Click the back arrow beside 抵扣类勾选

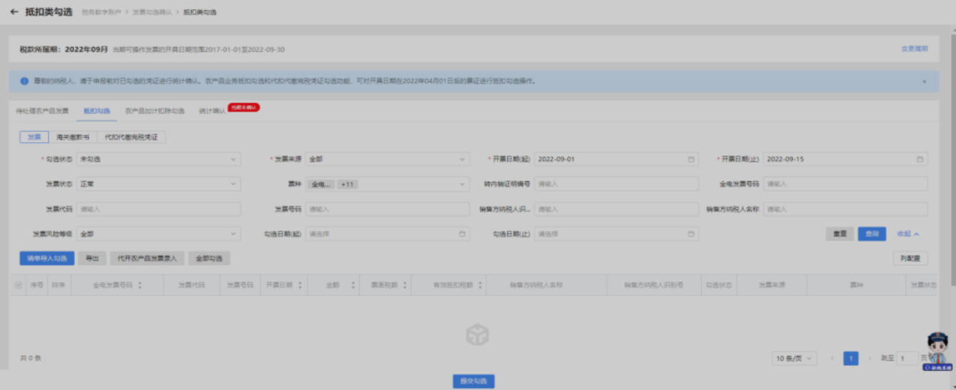tap(14, 12)
